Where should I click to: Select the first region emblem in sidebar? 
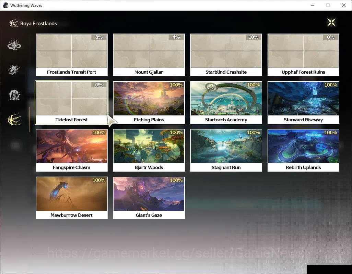[x=14, y=45]
